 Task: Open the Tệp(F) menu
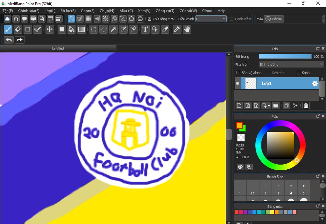(x=8, y=11)
